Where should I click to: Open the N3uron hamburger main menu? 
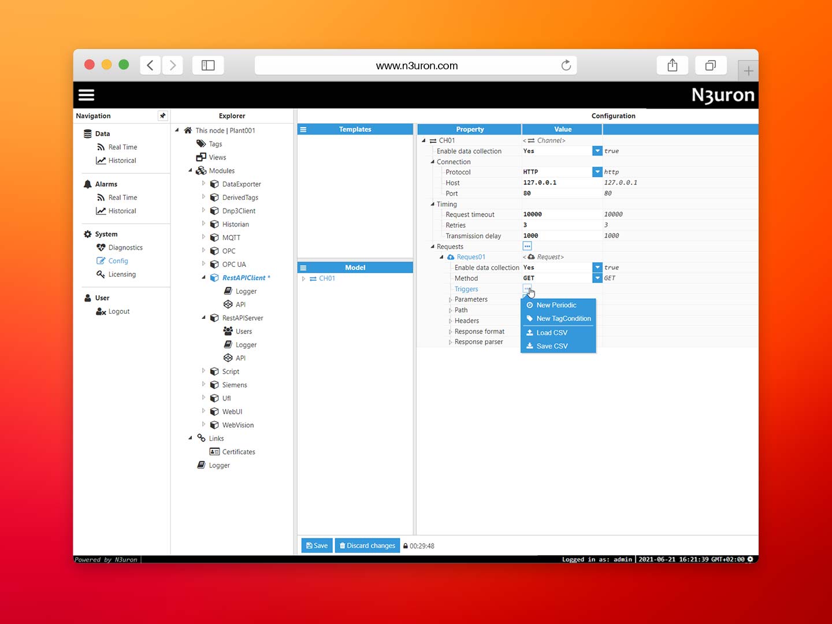pos(86,95)
